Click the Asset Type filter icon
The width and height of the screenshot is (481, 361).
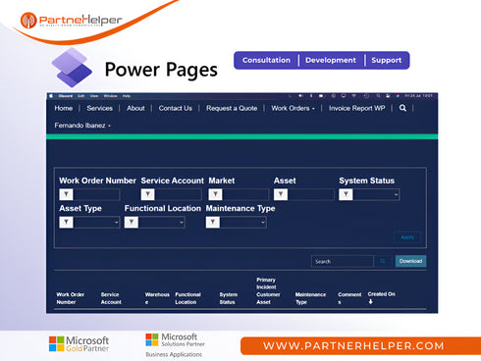tap(66, 223)
